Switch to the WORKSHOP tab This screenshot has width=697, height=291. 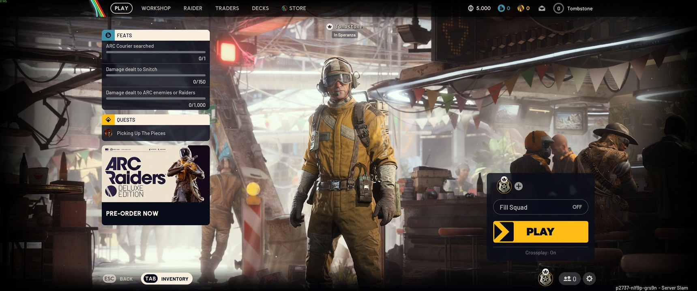[x=156, y=8]
